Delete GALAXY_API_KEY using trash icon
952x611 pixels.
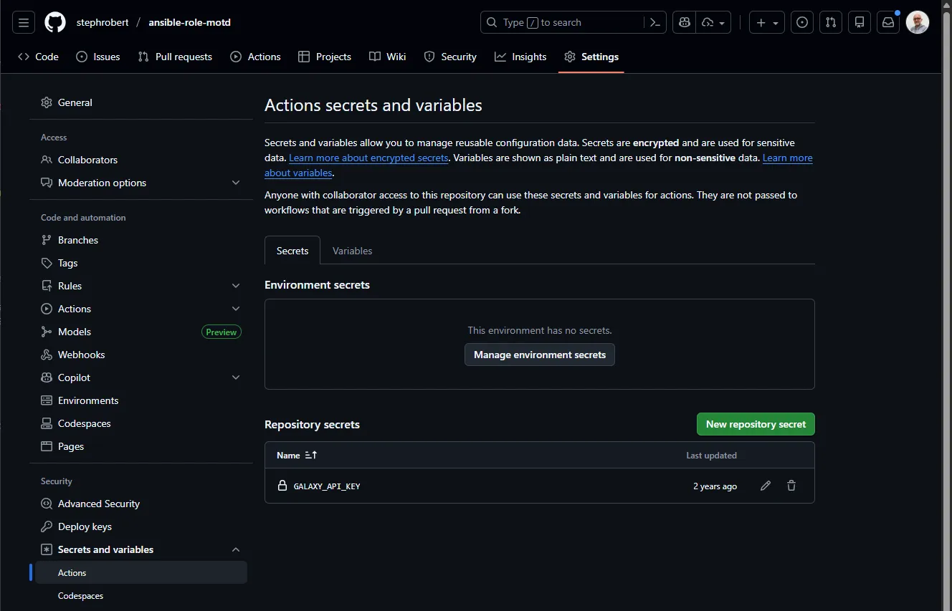(791, 486)
